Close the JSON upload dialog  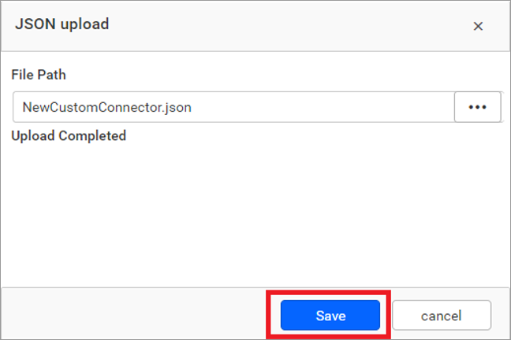[478, 26]
